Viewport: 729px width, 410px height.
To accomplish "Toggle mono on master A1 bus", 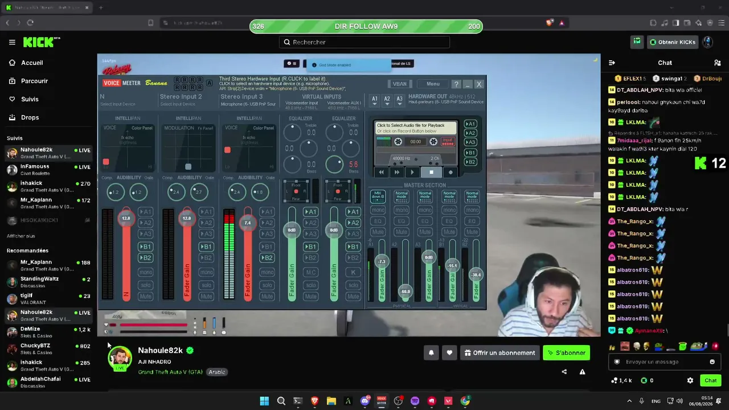I will [x=378, y=210].
